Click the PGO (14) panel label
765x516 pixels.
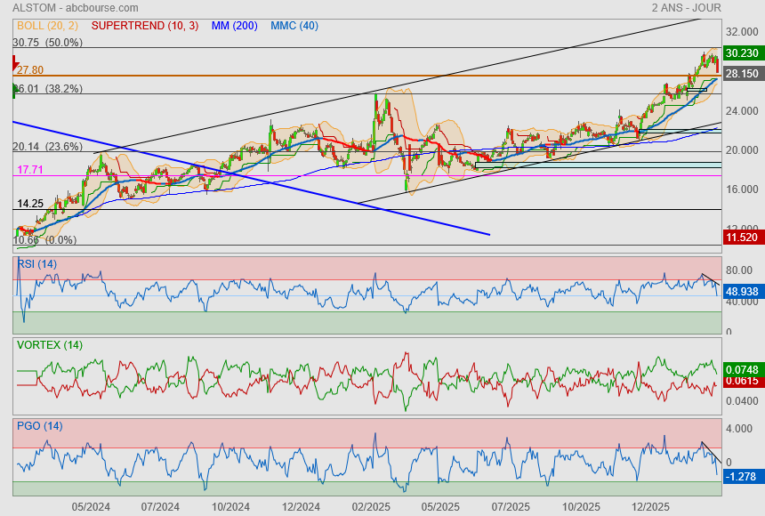point(39,426)
